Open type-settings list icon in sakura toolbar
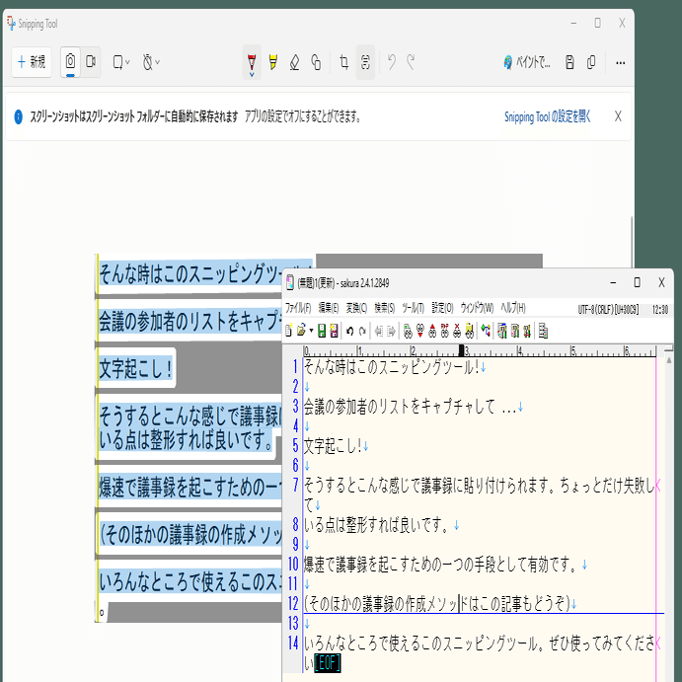Screen dimensions: 682x682 (502, 331)
